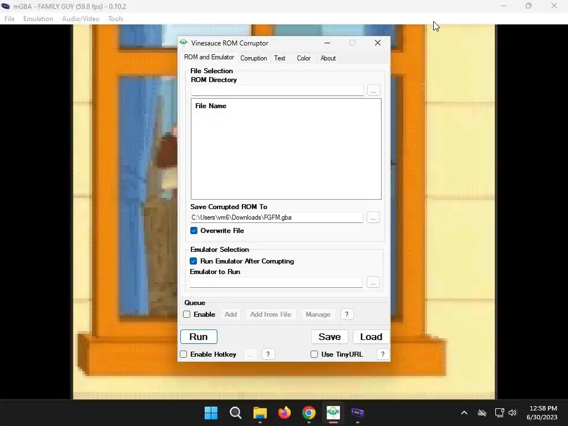This screenshot has height=426, width=568.
Task: Open Windows Start menu
Action: pyautogui.click(x=211, y=413)
